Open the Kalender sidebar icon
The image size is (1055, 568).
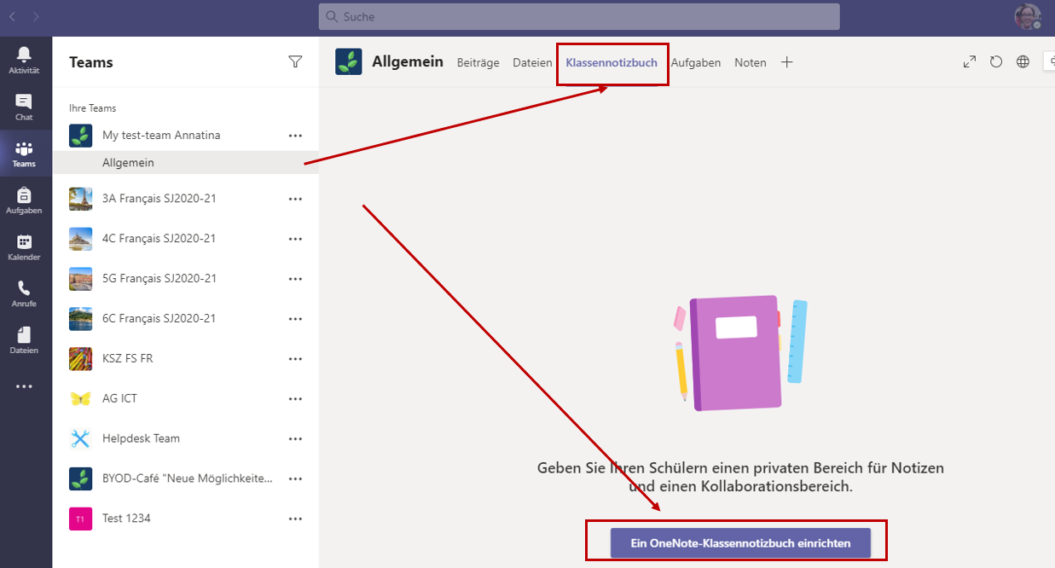[24, 247]
